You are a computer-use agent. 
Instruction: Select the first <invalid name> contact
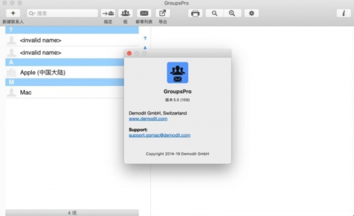[72, 40]
